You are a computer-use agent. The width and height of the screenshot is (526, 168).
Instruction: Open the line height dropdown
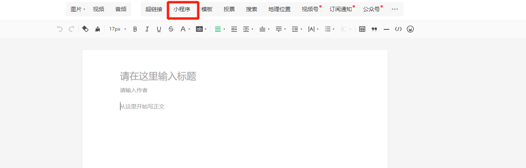point(297,29)
